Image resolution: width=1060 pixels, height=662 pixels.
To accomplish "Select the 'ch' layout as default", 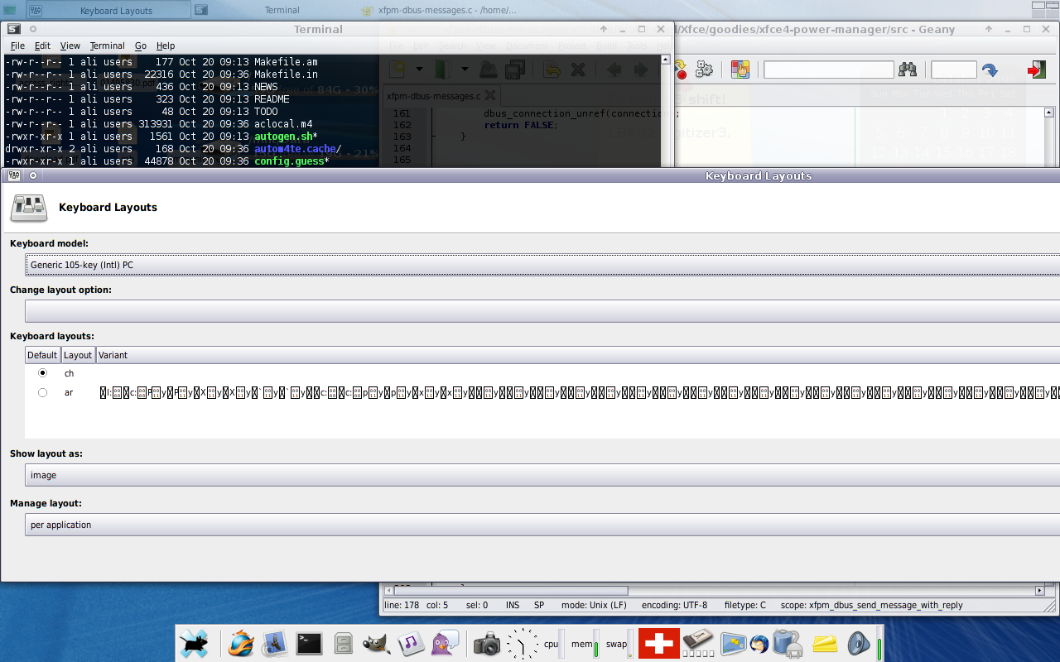I will click(x=43, y=373).
